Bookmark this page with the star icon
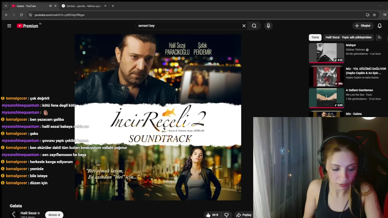This screenshot has height=218, width=388. click(374, 15)
